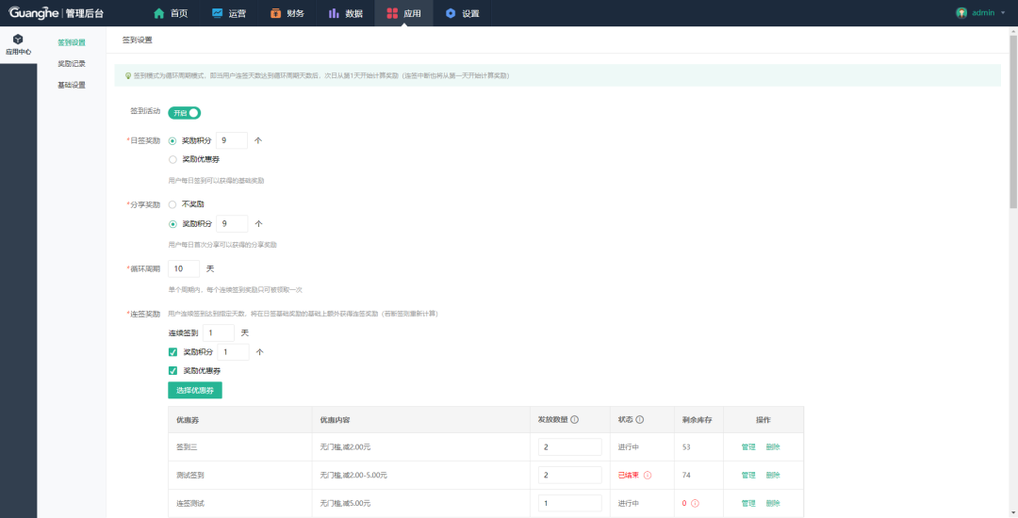Viewport: 1018px width, 518px height.
Task: Select 不奖励 radio under 分享奖励
Action: 172,204
